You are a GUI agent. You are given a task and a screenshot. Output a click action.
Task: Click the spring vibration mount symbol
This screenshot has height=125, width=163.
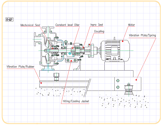(129, 89)
